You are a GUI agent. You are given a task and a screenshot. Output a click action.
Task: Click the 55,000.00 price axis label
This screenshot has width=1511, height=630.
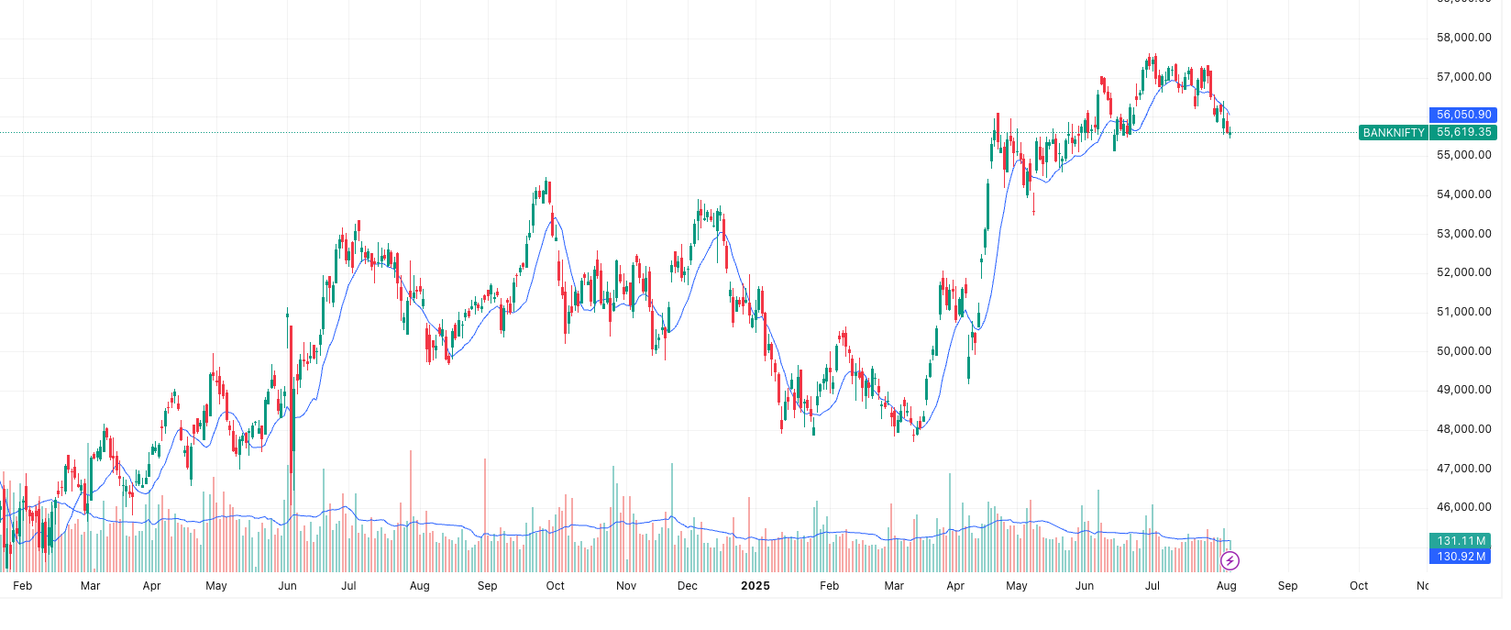[x=1463, y=155]
